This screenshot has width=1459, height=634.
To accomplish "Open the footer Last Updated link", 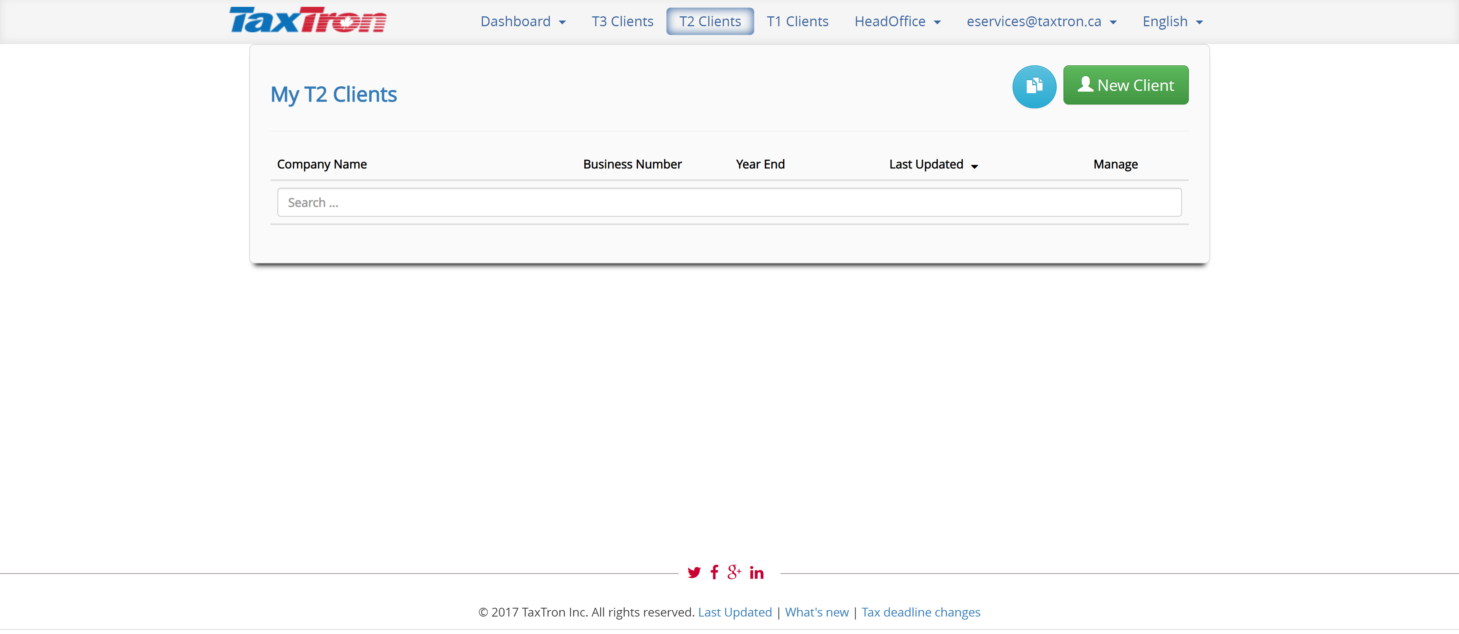I will pos(734,612).
